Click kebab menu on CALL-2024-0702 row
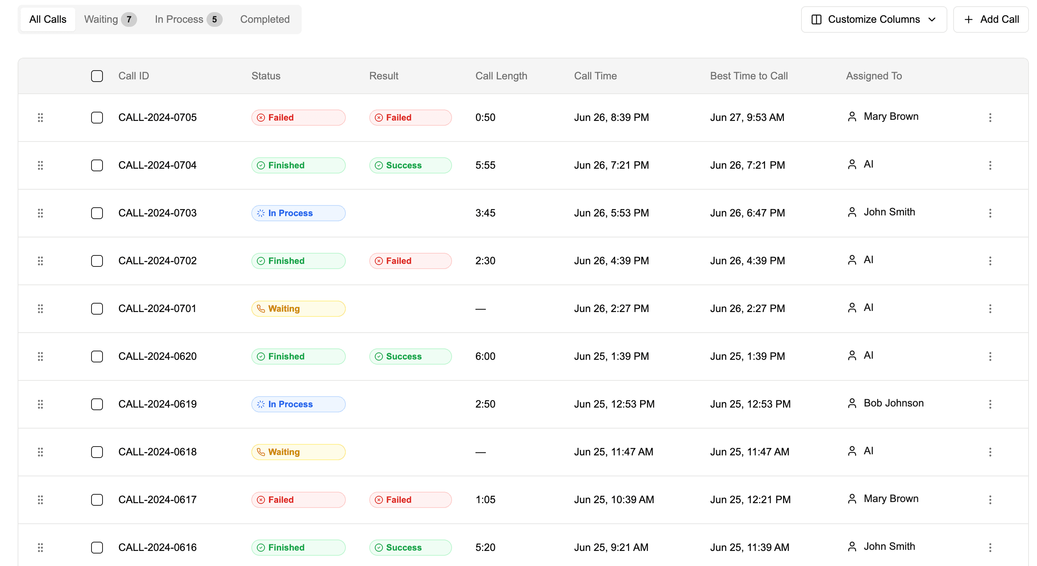The height and width of the screenshot is (566, 1037). pyautogui.click(x=990, y=261)
